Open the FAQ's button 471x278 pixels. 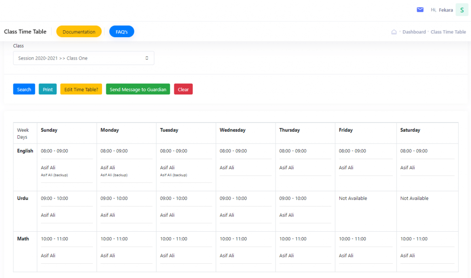coord(121,32)
